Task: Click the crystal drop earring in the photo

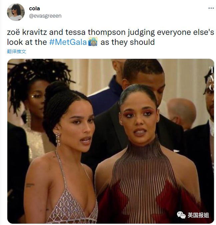Action: pyautogui.click(x=58, y=140)
